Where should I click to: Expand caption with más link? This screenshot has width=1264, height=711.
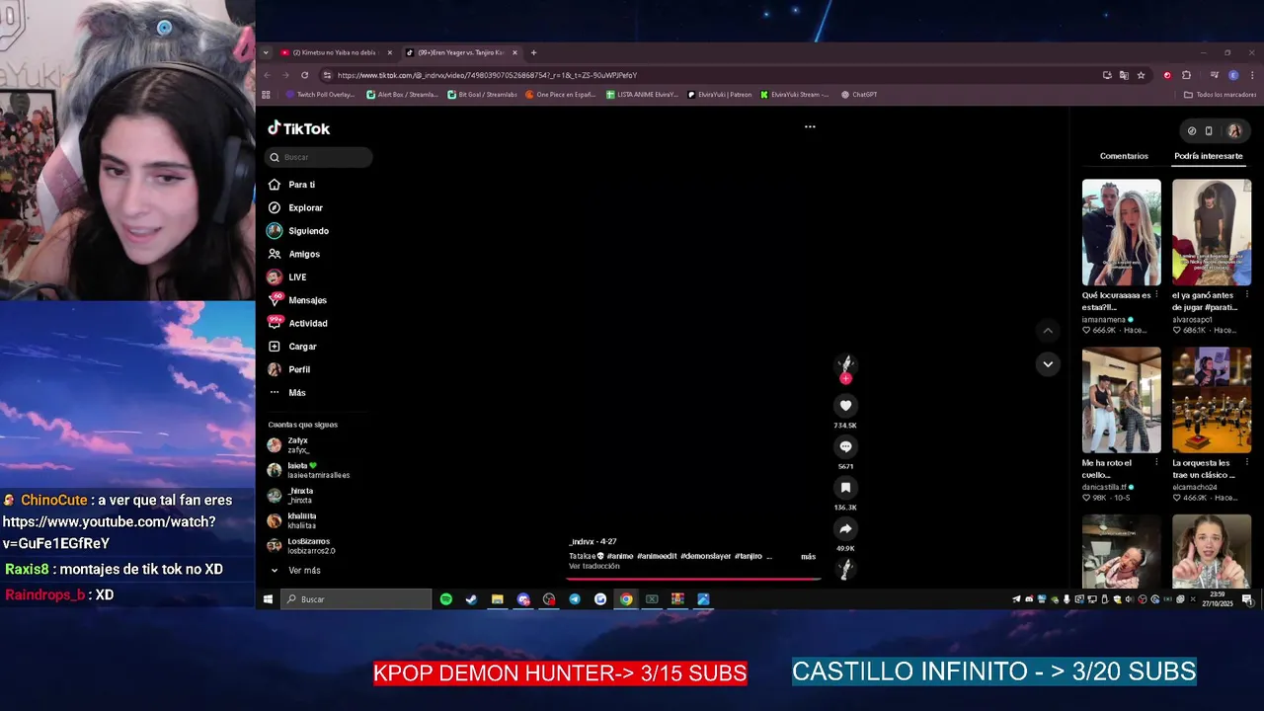point(808,557)
